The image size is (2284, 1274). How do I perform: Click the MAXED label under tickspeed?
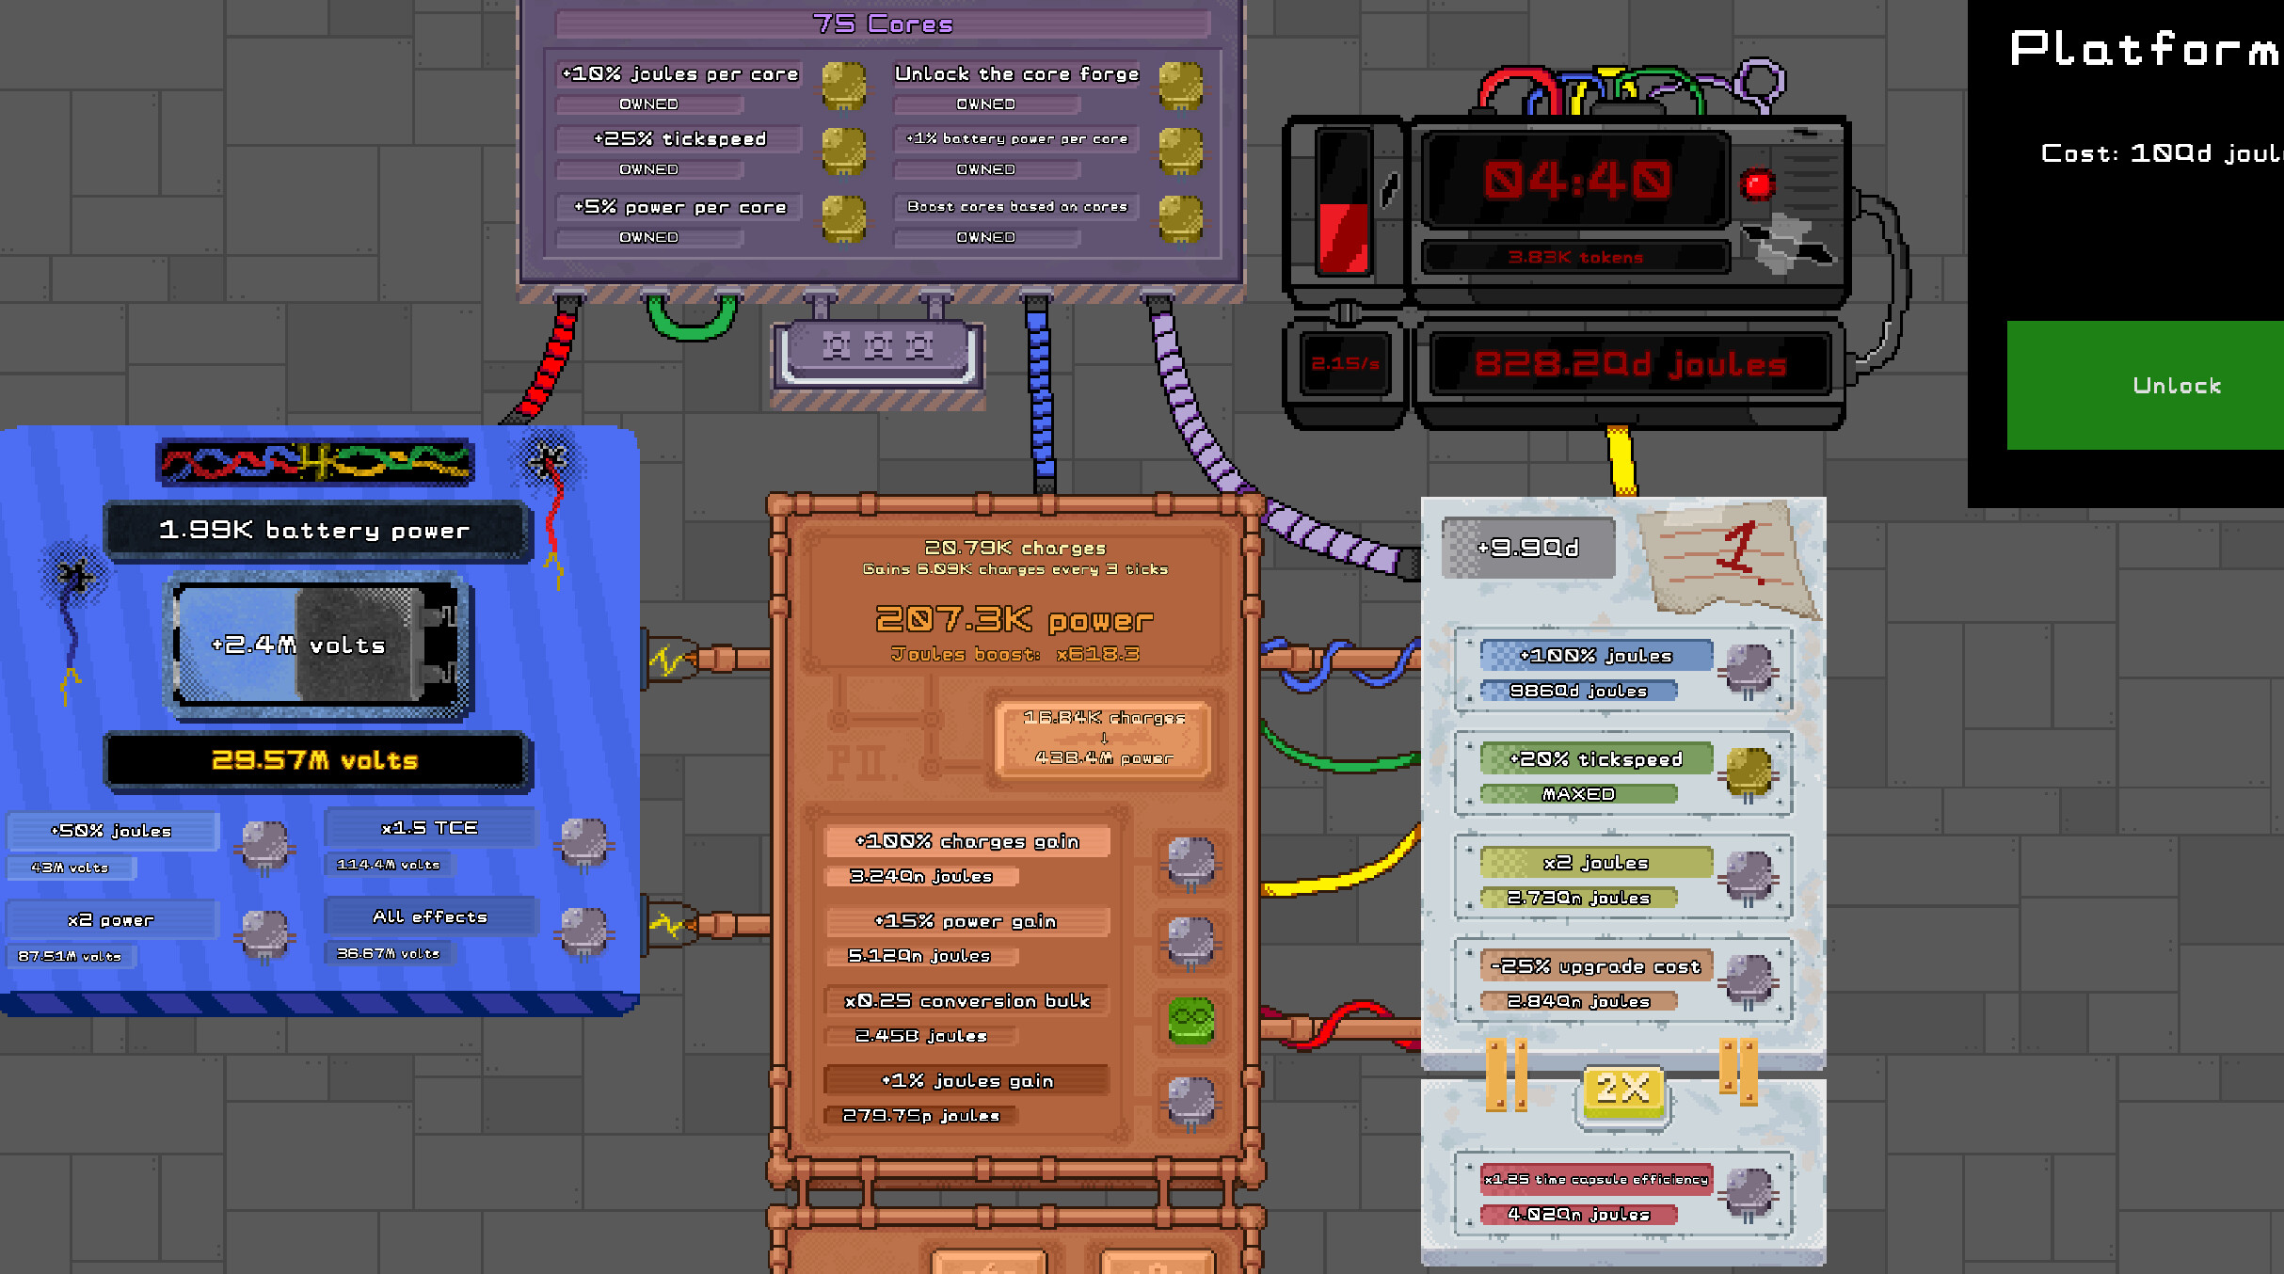pyautogui.click(x=1578, y=794)
